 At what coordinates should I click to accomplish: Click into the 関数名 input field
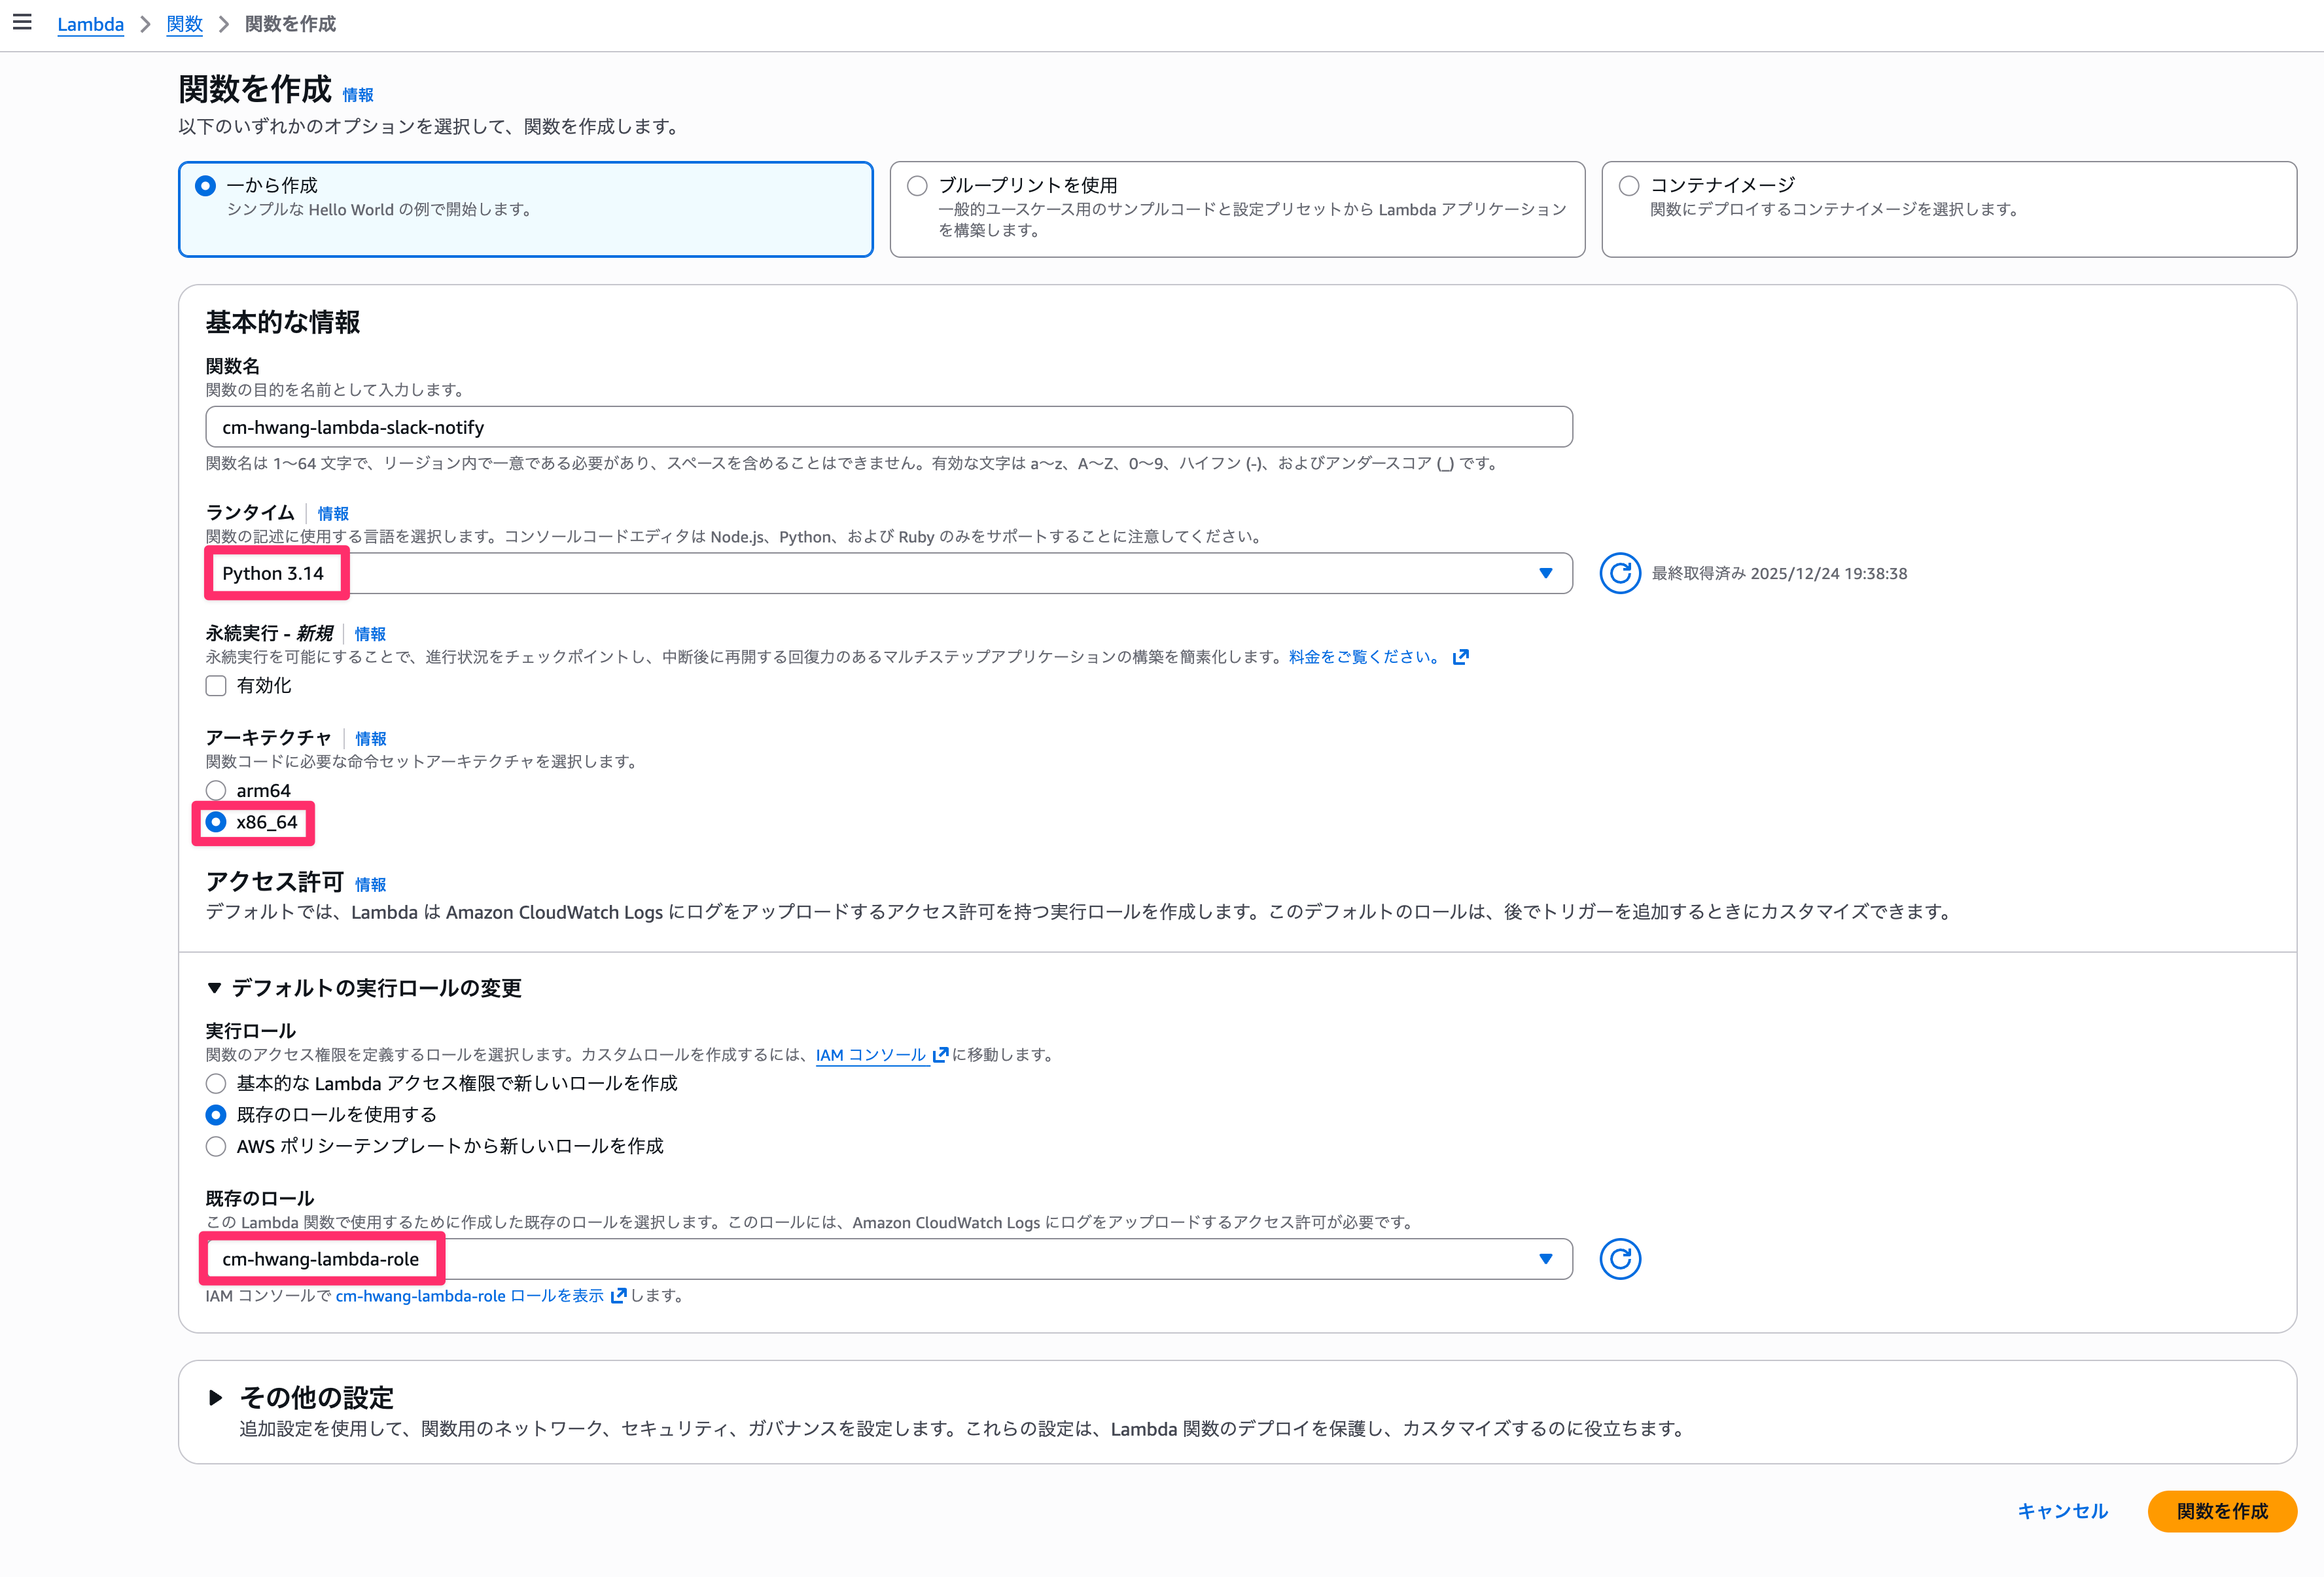[888, 427]
